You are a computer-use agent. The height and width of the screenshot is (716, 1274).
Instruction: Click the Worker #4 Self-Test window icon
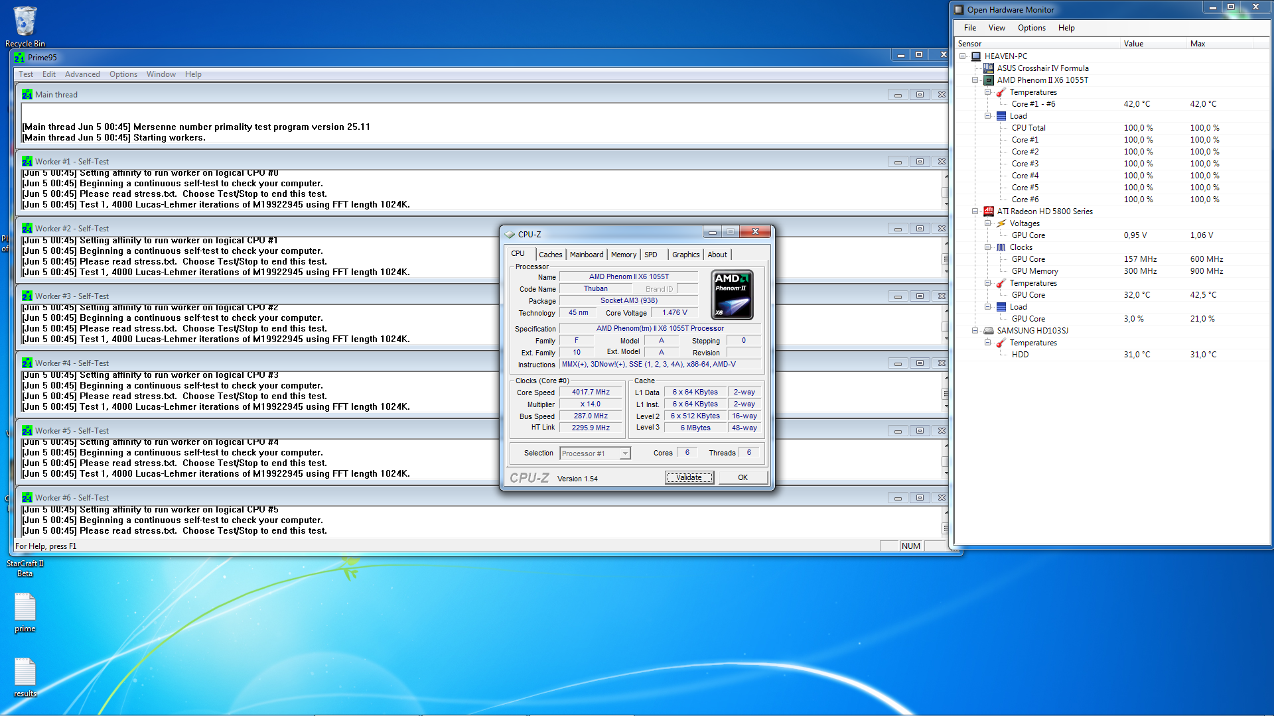coord(27,363)
